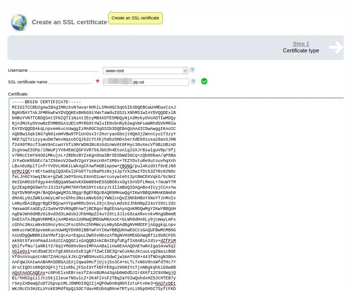Click the gray wizard step bar

[x=145, y=47]
